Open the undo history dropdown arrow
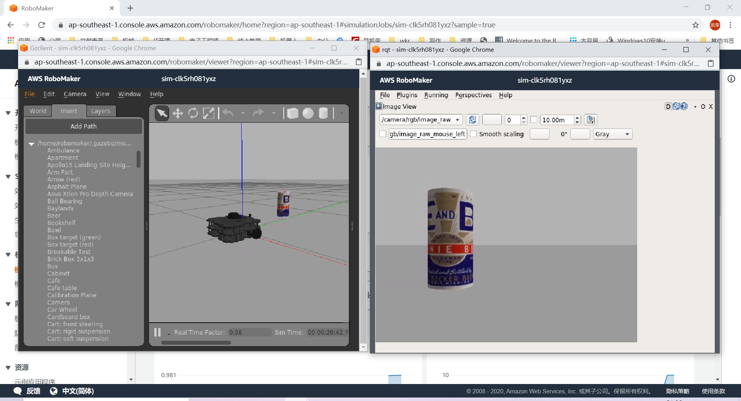The image size is (741, 401). [x=243, y=113]
